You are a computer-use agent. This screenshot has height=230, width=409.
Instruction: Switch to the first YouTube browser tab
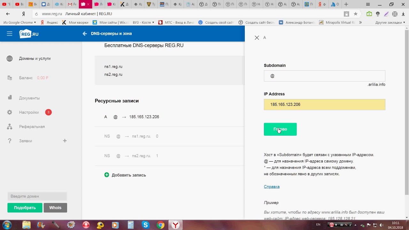tap(6, 4)
